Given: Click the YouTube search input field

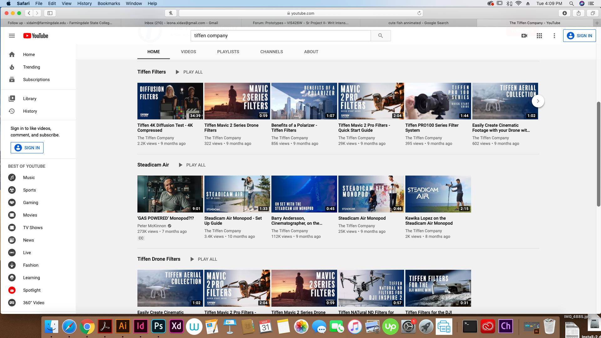Looking at the screenshot, I should (281, 36).
